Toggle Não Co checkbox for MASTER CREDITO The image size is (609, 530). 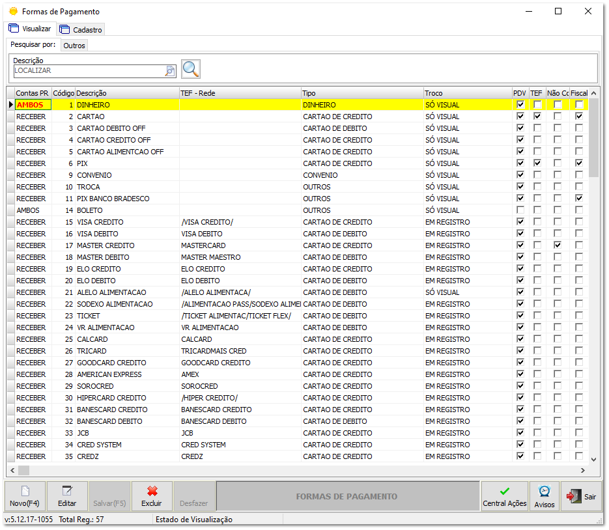coord(558,245)
